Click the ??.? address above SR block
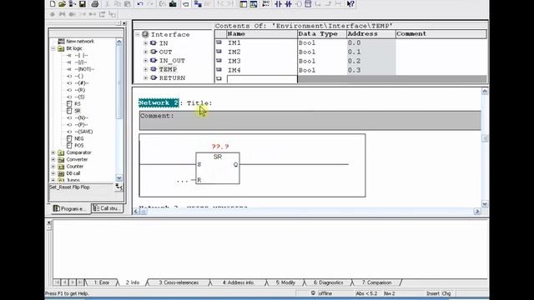 (220, 147)
